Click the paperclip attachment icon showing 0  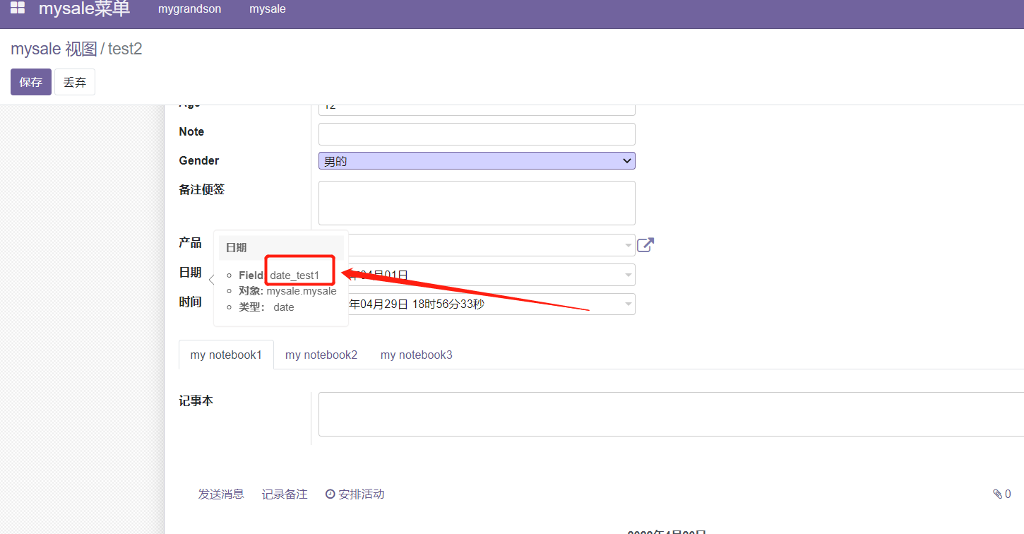point(998,493)
